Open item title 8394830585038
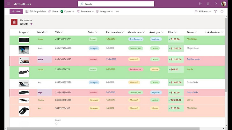Screen dimensions: 232x130 coord(63,100)
